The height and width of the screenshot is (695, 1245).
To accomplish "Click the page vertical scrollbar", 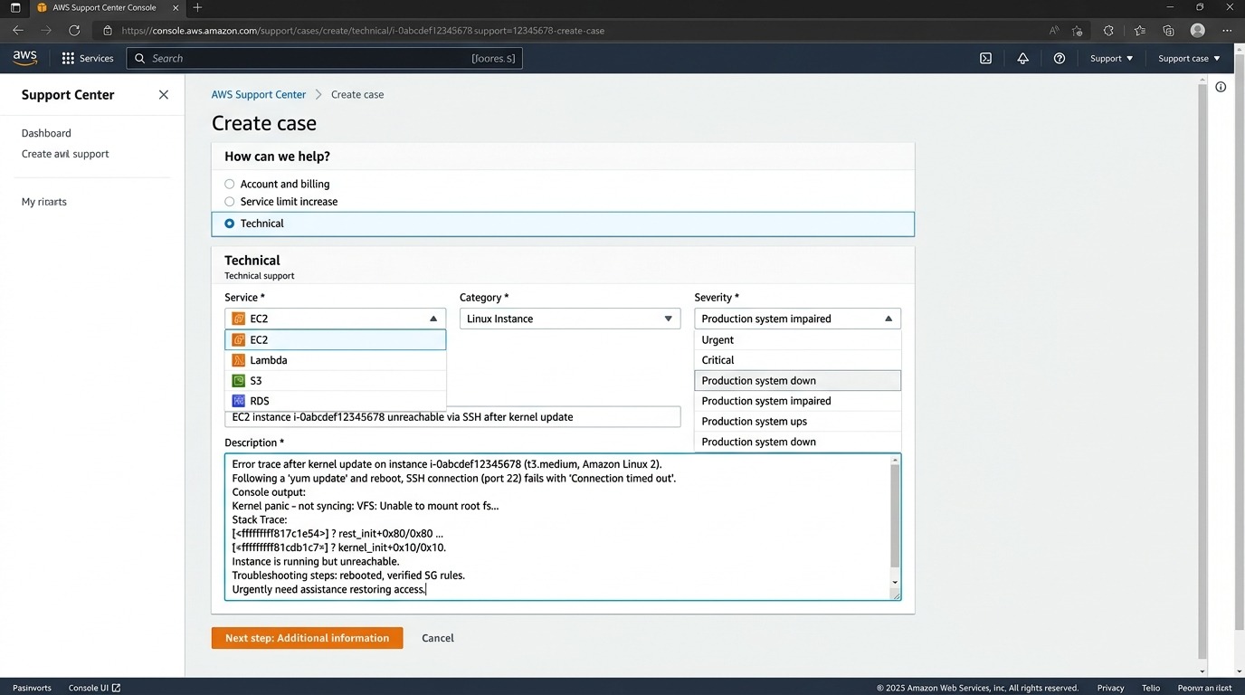I will click(1202, 371).
